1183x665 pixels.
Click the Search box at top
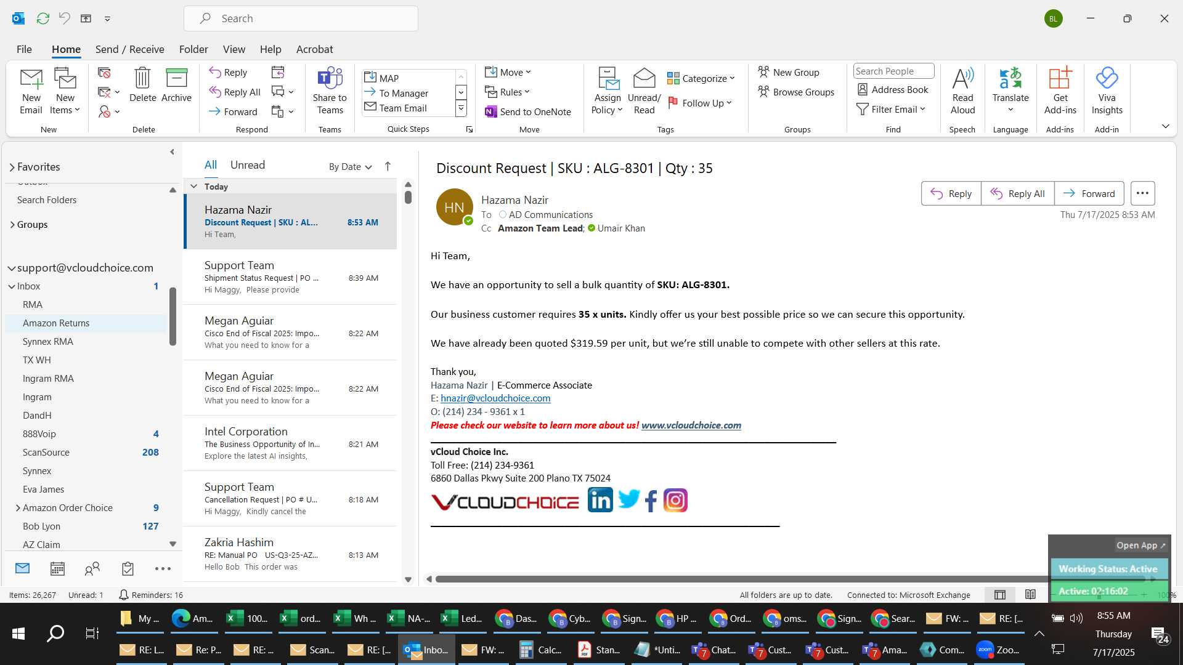[301, 18]
